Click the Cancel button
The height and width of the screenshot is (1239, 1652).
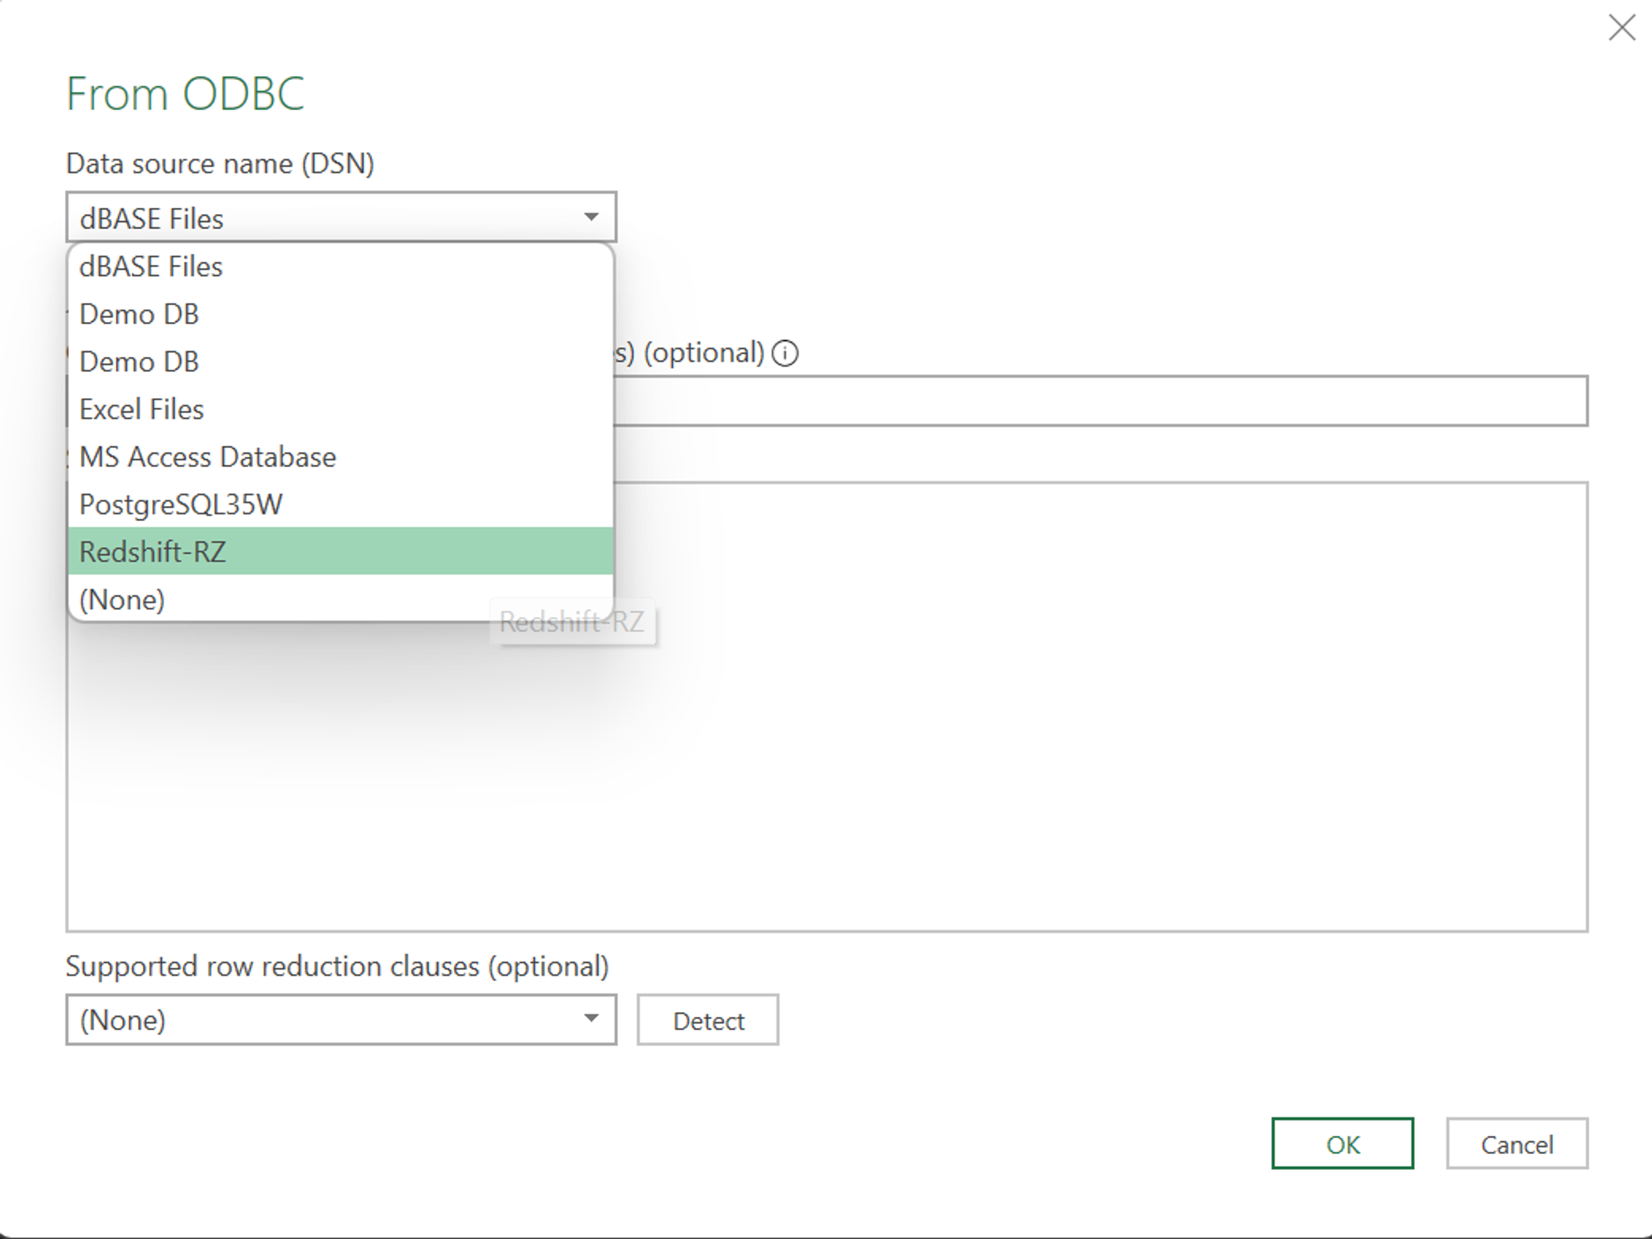coord(1517,1143)
